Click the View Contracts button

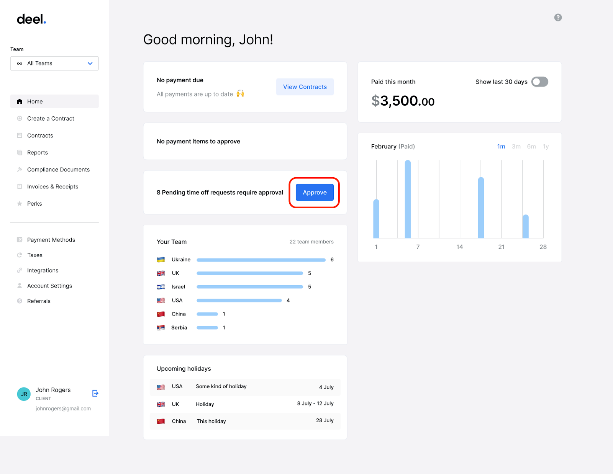point(305,87)
